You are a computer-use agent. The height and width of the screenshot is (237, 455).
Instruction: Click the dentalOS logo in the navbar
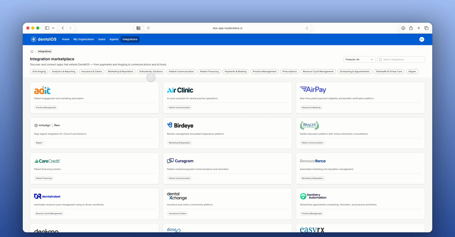[x=44, y=39]
